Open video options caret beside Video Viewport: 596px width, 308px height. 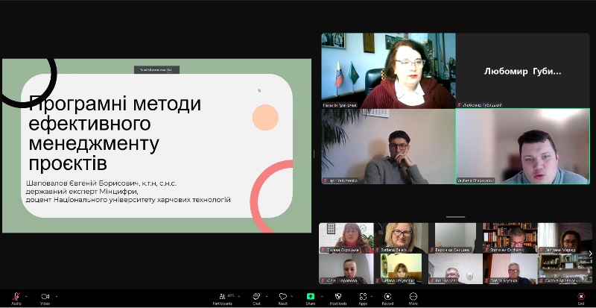click(57, 296)
